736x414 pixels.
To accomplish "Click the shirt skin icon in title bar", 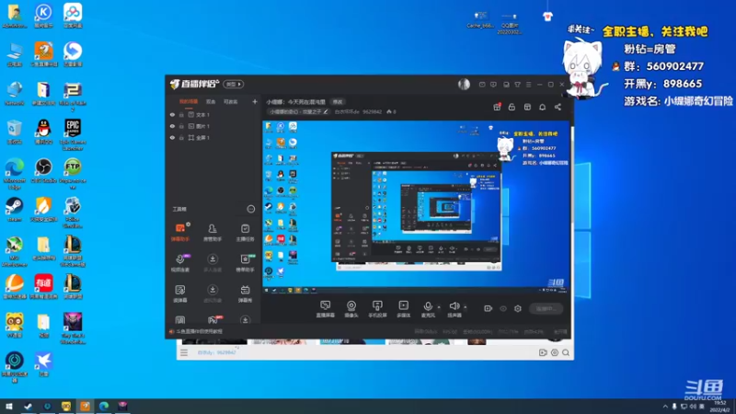I will pyautogui.click(x=517, y=85).
